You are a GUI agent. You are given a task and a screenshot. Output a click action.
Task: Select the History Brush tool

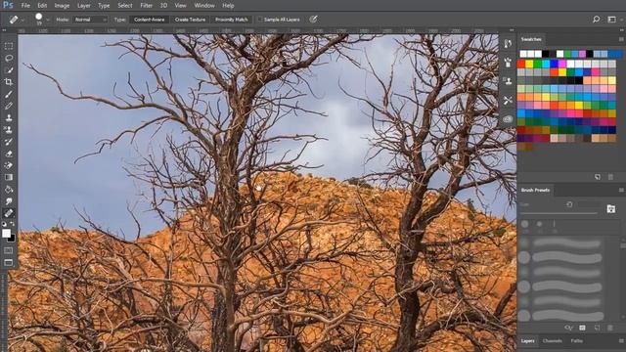pyautogui.click(x=9, y=142)
